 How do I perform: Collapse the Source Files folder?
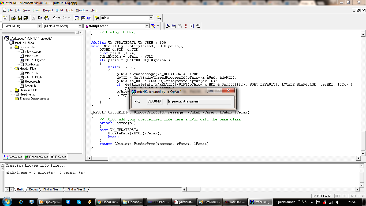(x=11, y=47)
